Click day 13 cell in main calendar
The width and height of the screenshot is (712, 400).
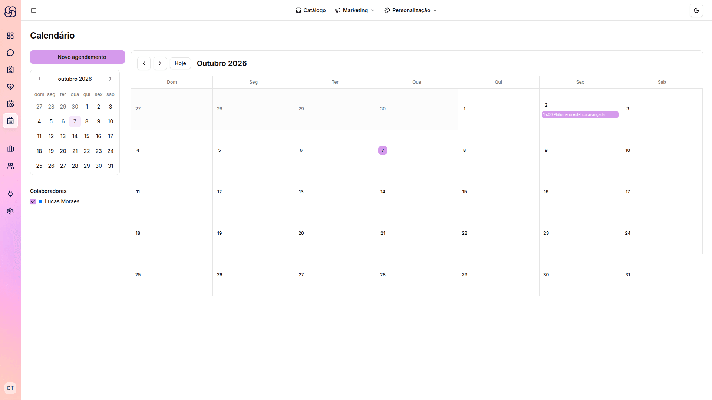335,192
